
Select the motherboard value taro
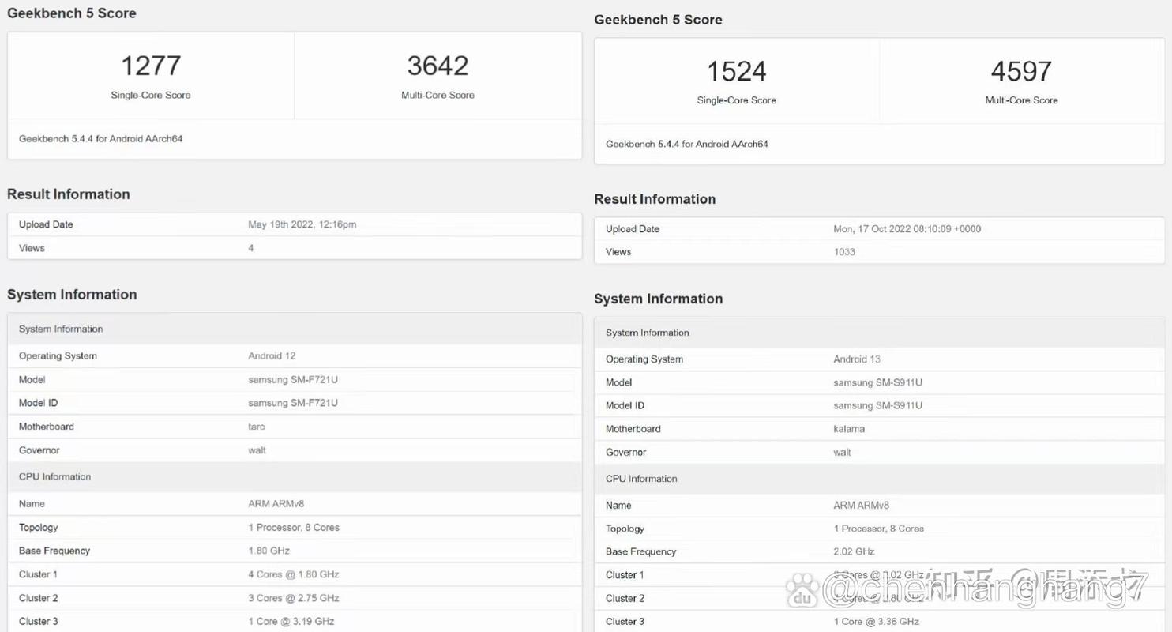257,427
